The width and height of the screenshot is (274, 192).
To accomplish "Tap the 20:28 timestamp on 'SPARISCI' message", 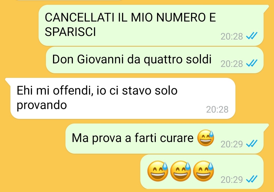I will (232, 37).
